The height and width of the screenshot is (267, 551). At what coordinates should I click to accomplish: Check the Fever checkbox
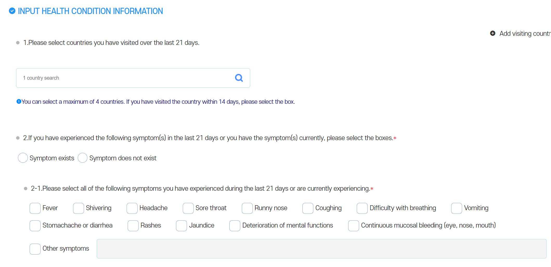35,208
